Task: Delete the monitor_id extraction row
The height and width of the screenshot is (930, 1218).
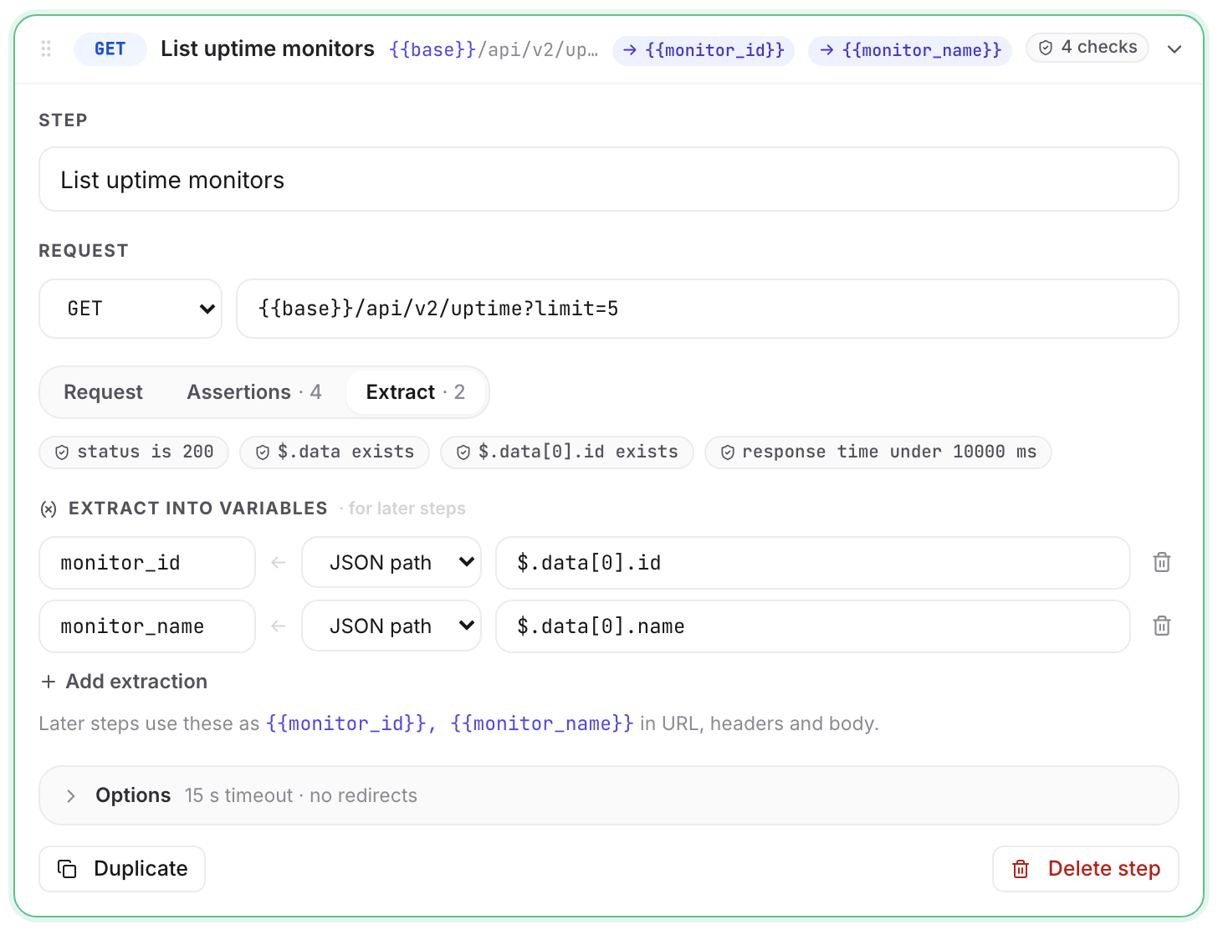Action: pyautogui.click(x=1162, y=563)
